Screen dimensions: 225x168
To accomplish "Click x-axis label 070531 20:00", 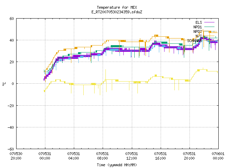I will [x=189, y=156].
